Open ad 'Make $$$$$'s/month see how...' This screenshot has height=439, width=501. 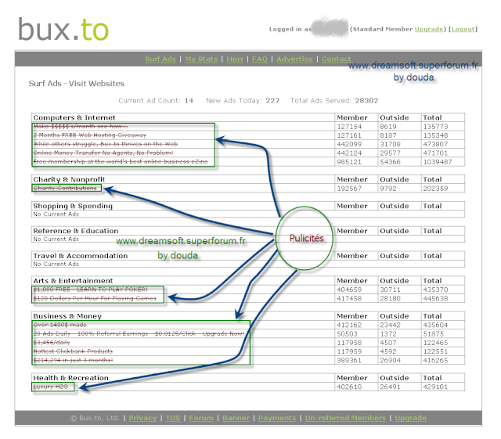pos(81,126)
